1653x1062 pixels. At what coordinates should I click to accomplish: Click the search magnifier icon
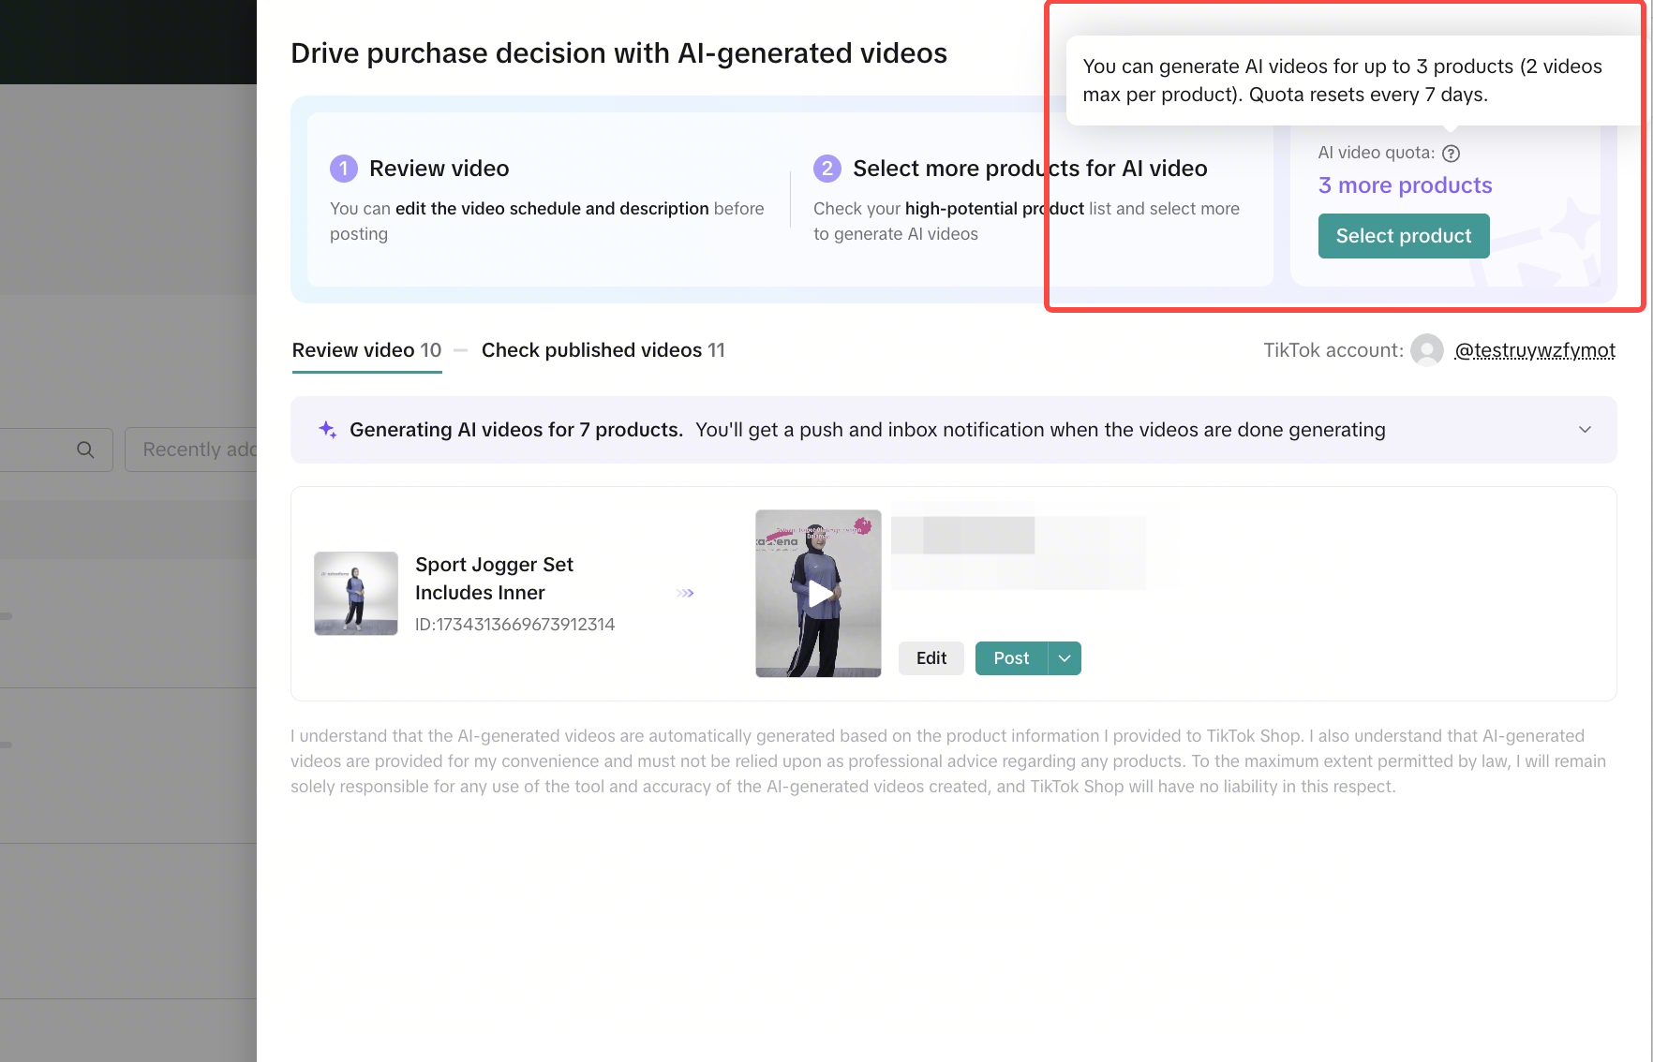click(85, 450)
